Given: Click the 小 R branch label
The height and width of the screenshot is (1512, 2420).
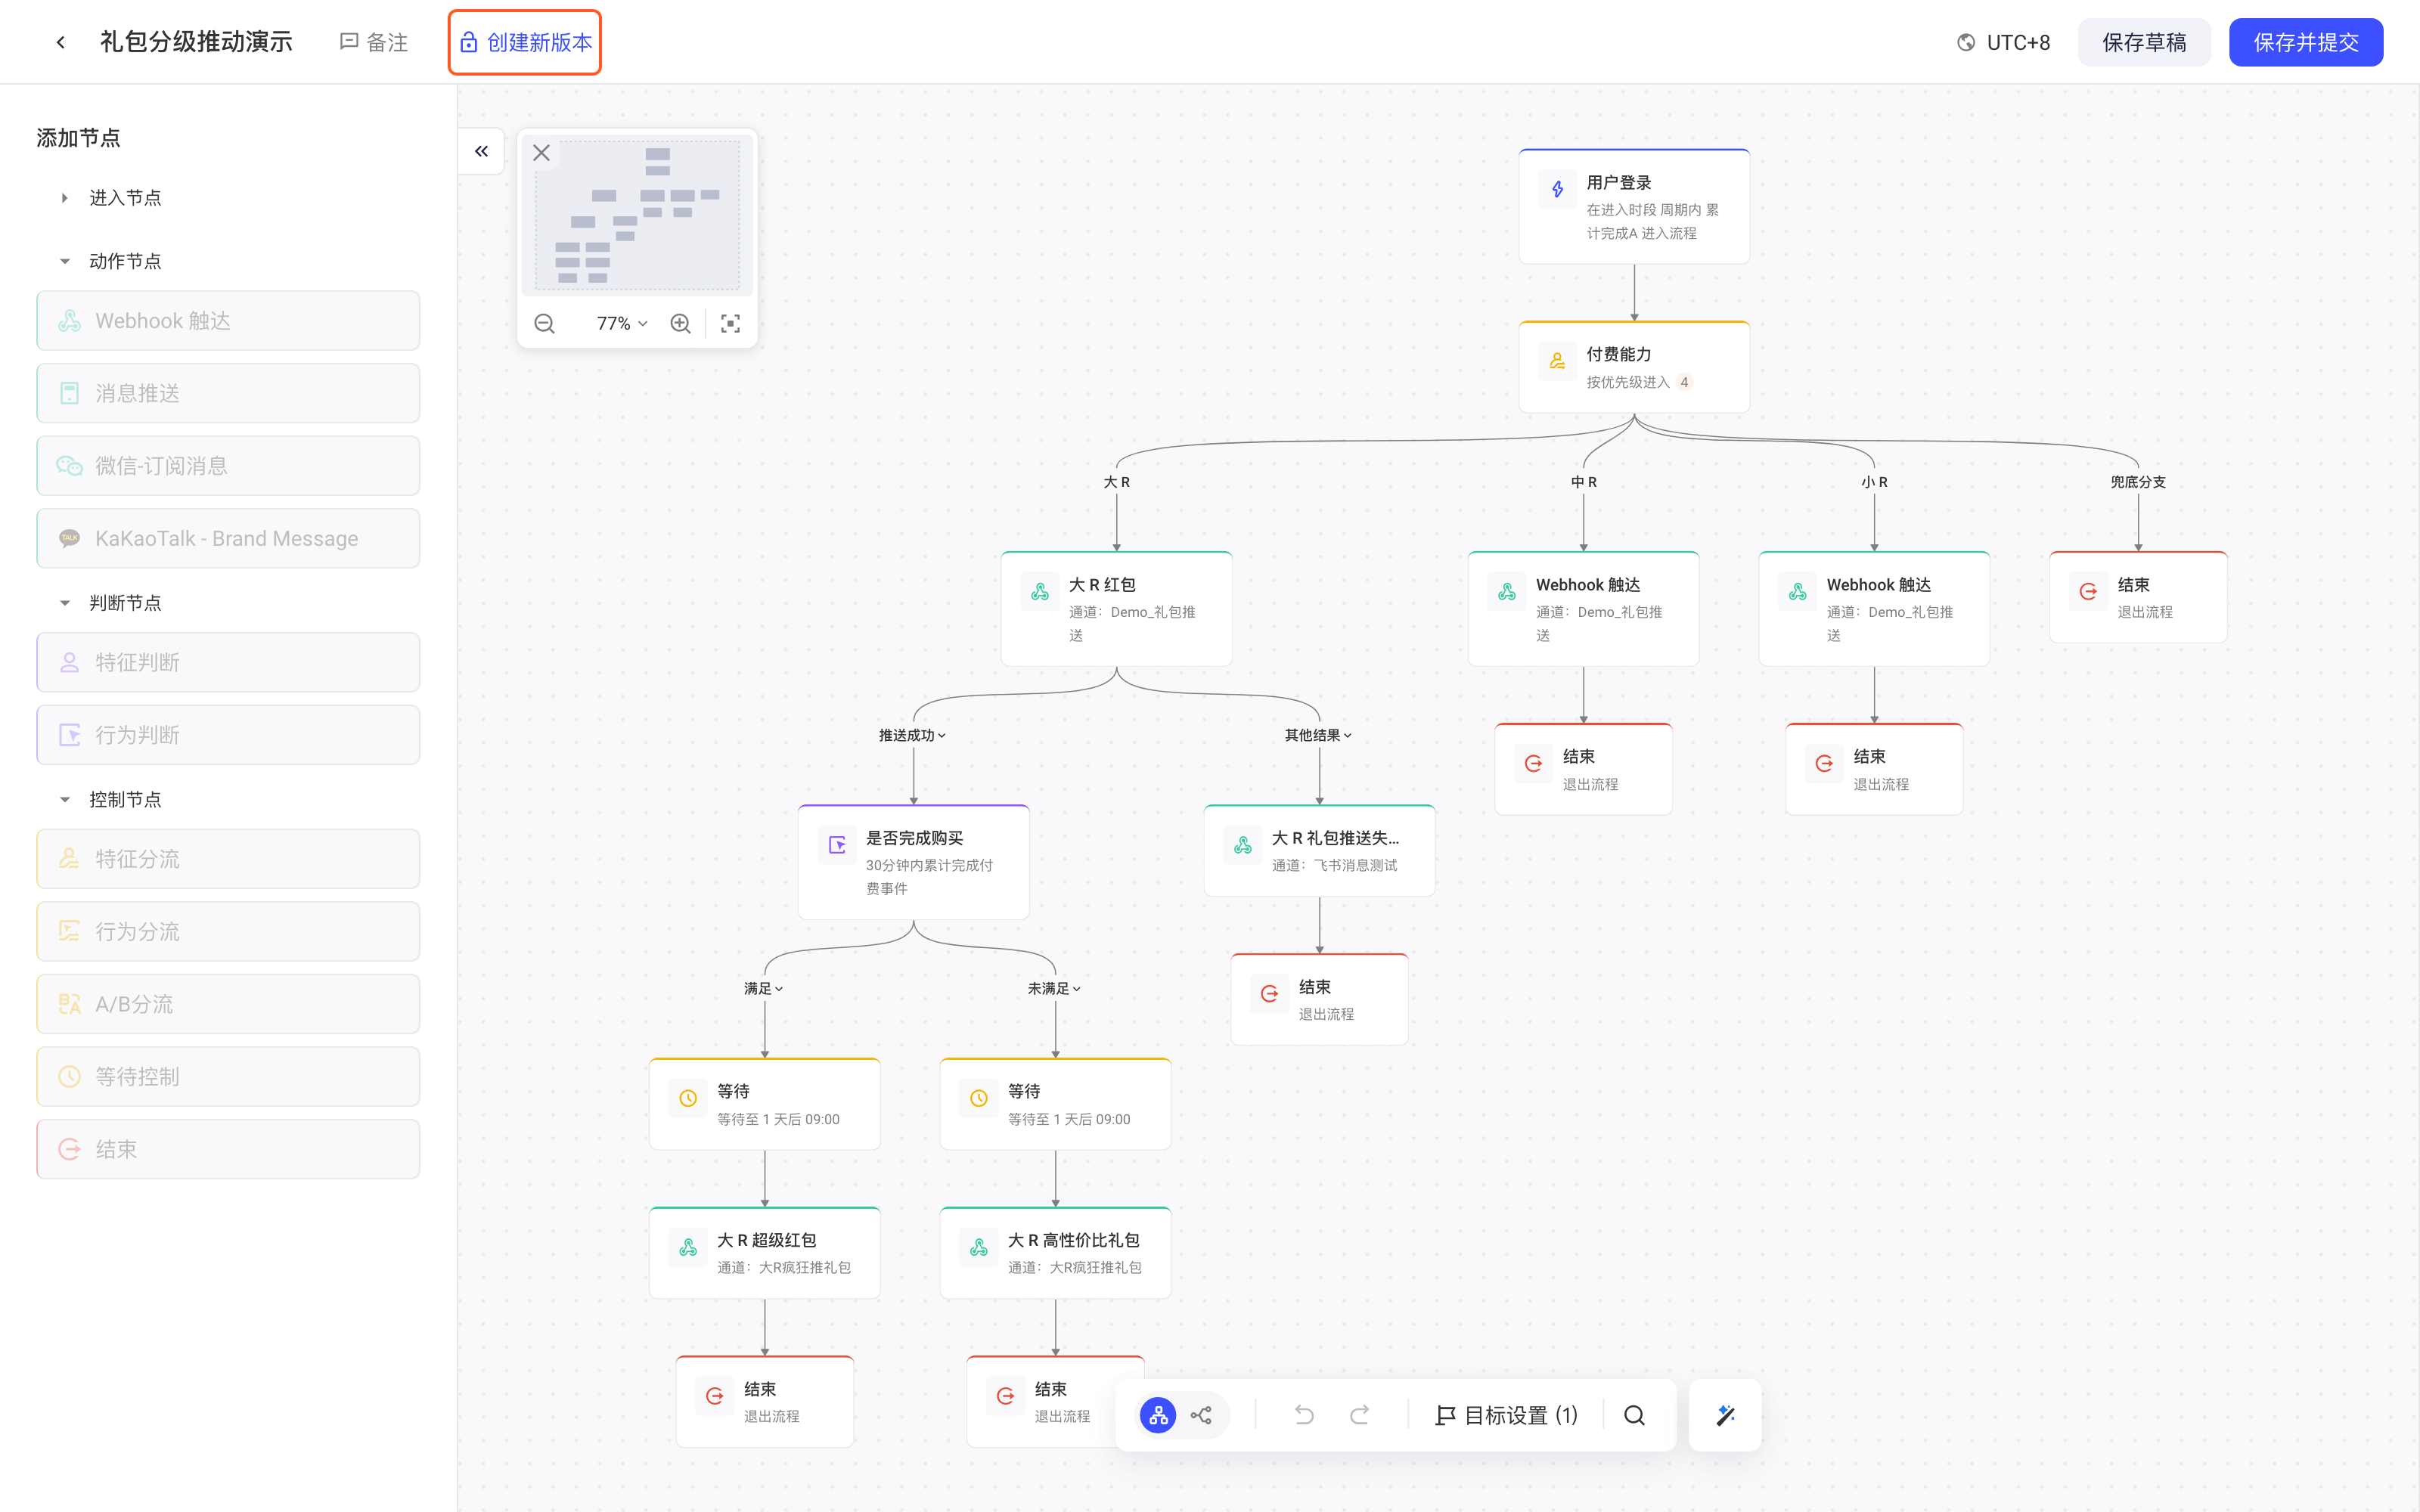Looking at the screenshot, I should click(x=1874, y=482).
